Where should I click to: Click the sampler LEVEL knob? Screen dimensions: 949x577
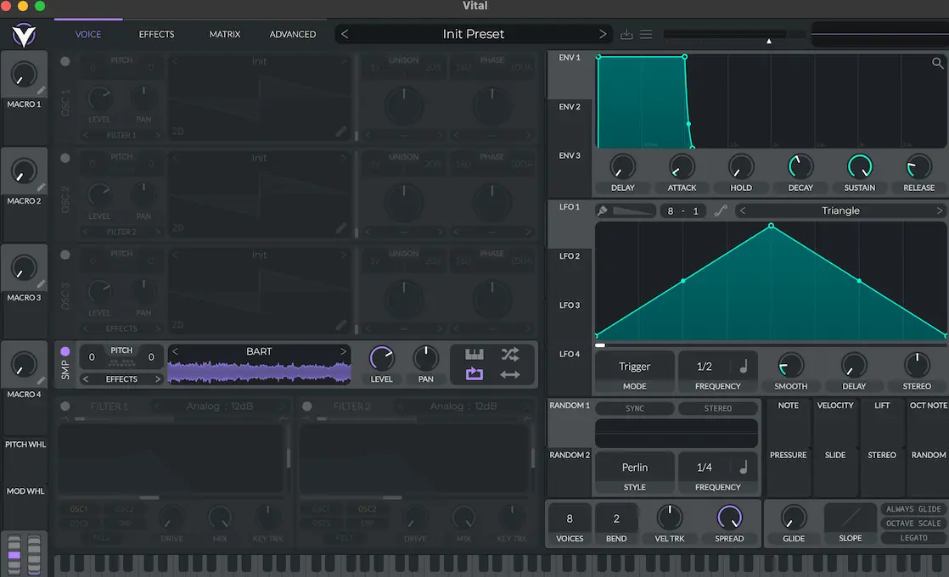pos(381,359)
